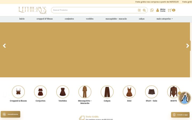Click Cropped & Blusas label text
The height and width of the screenshot is (120, 192).
pyautogui.click(x=18, y=101)
